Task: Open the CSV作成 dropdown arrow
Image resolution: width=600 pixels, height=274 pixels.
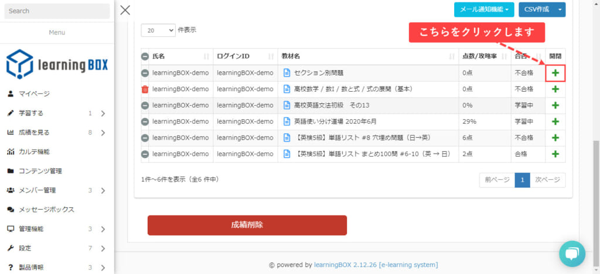Action: 560,10
